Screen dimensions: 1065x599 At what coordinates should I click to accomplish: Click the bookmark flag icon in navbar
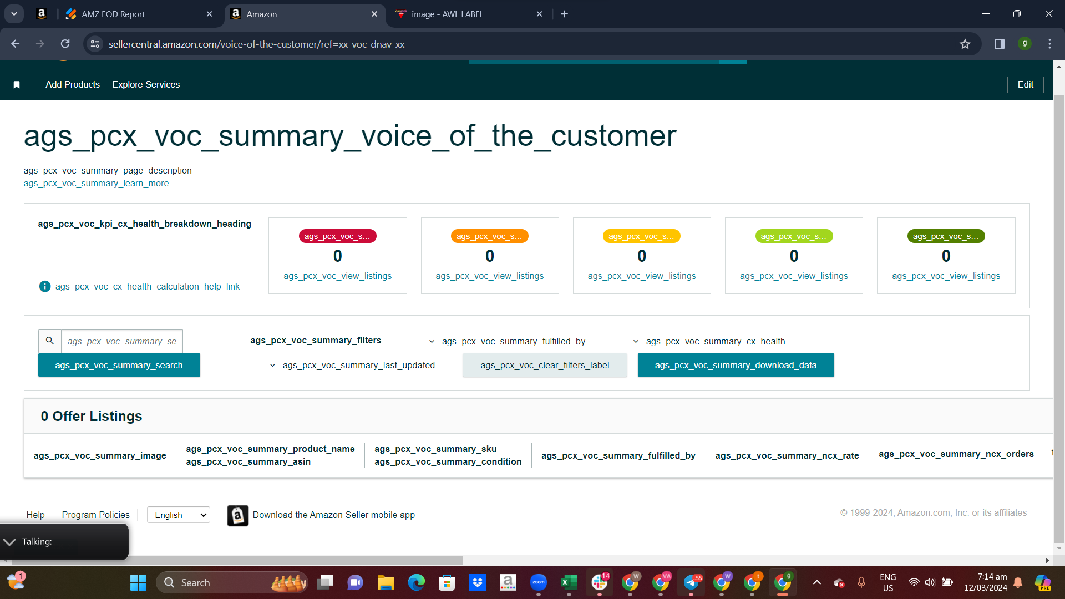point(17,84)
